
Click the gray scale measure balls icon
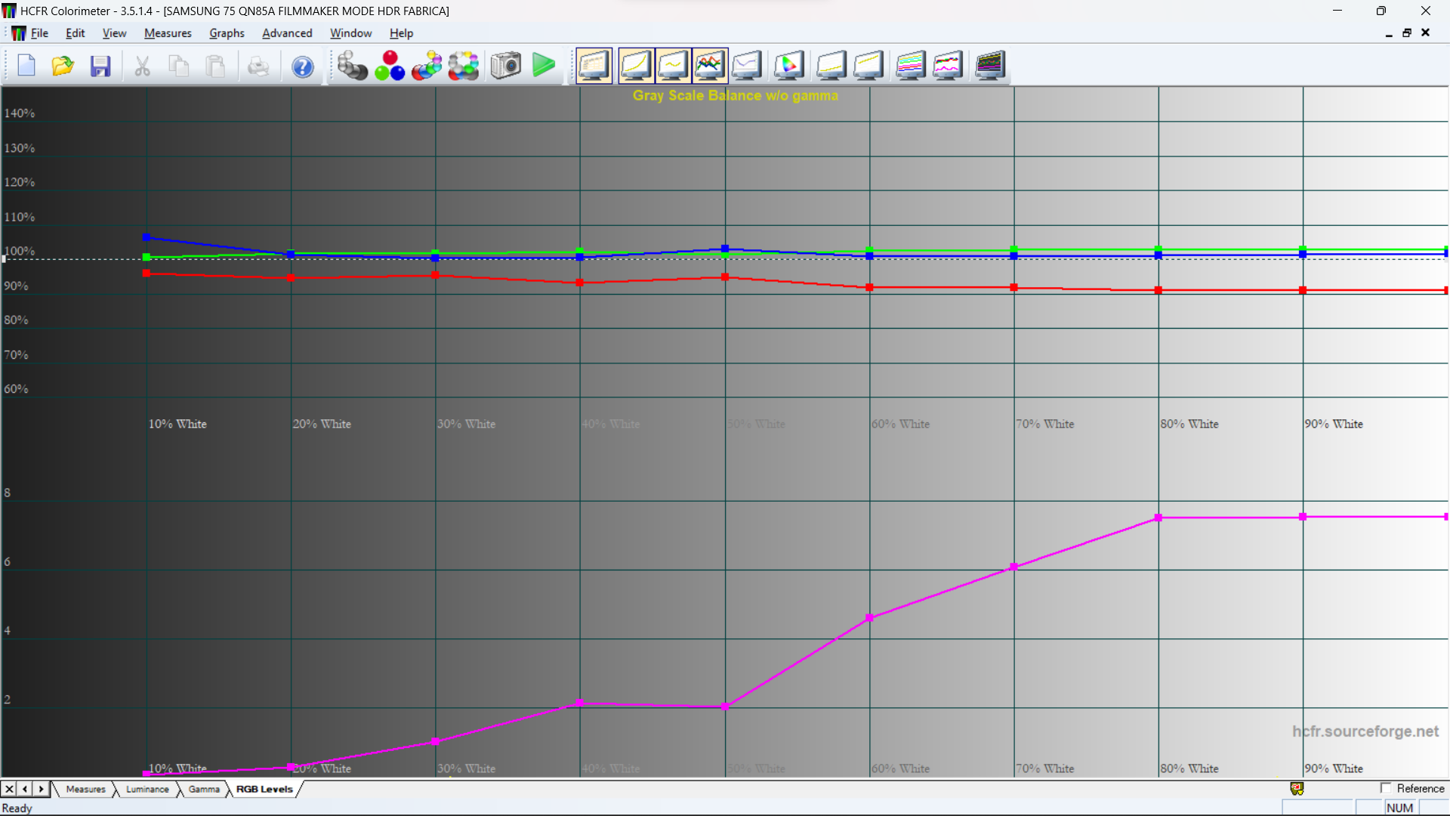(x=352, y=66)
